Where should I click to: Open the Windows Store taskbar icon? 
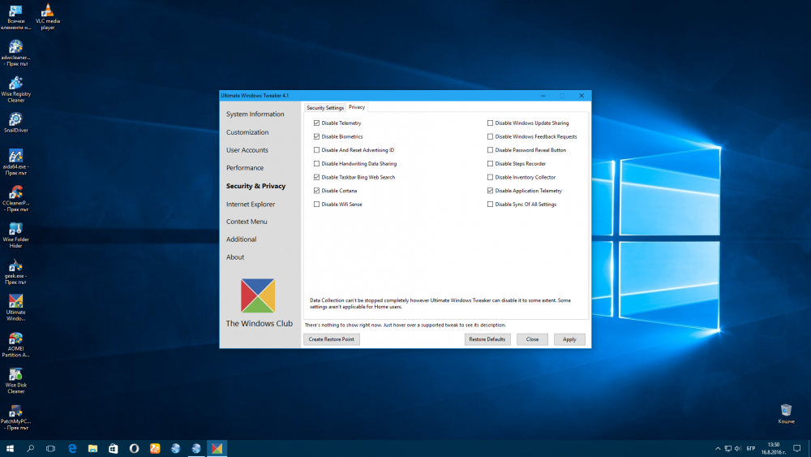coord(114,448)
